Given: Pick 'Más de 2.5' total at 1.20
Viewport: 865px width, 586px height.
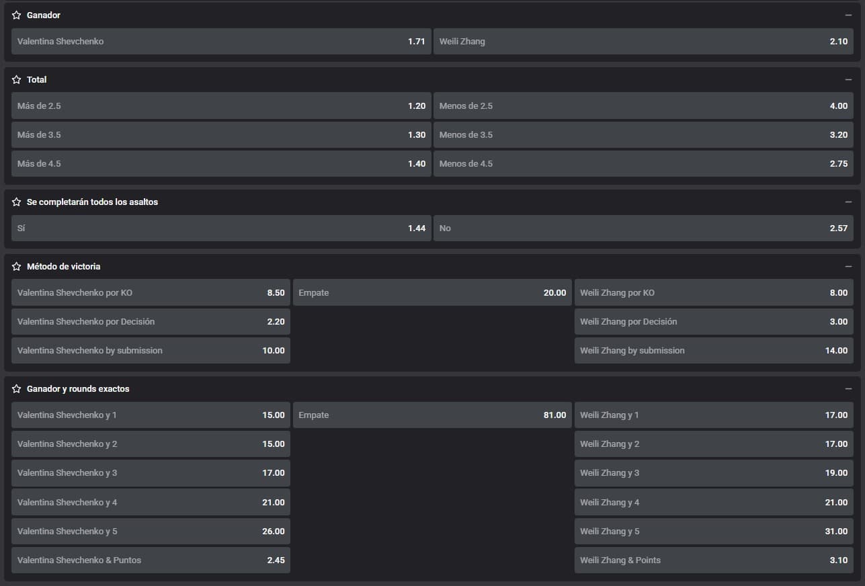Looking at the screenshot, I should click(221, 106).
